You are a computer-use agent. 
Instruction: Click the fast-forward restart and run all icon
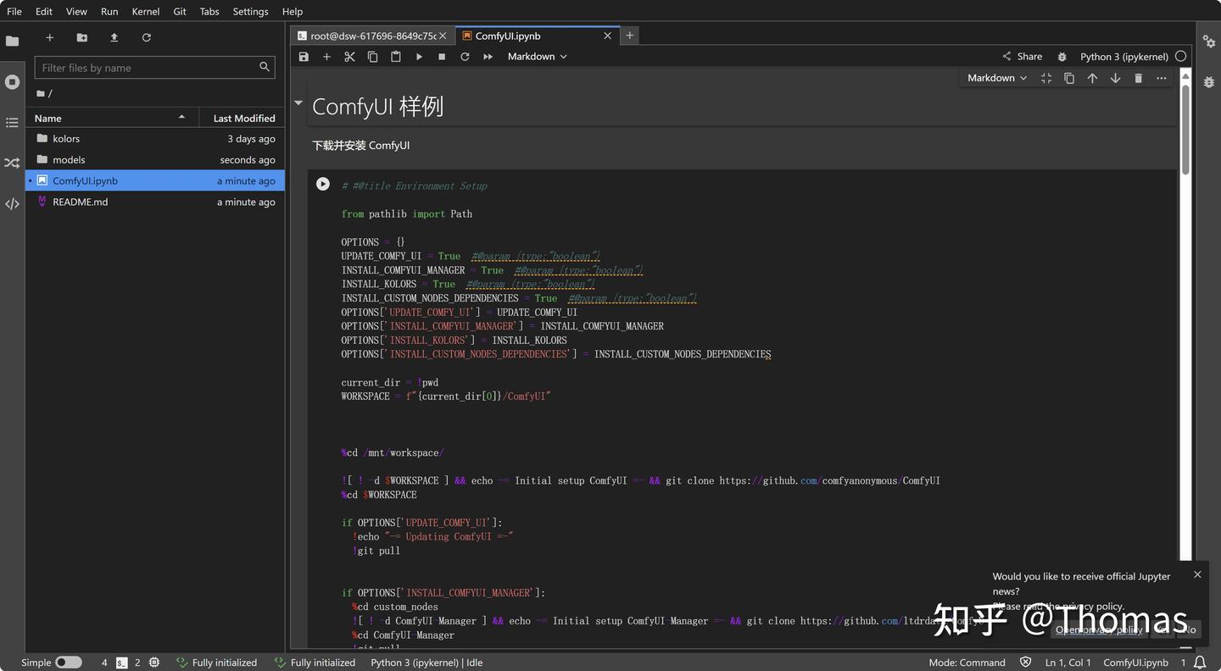(x=488, y=57)
